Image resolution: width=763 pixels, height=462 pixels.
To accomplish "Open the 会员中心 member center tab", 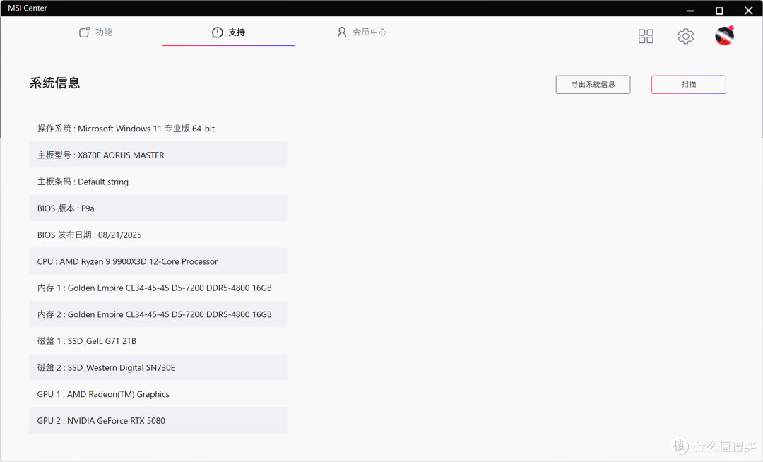I will click(x=362, y=32).
